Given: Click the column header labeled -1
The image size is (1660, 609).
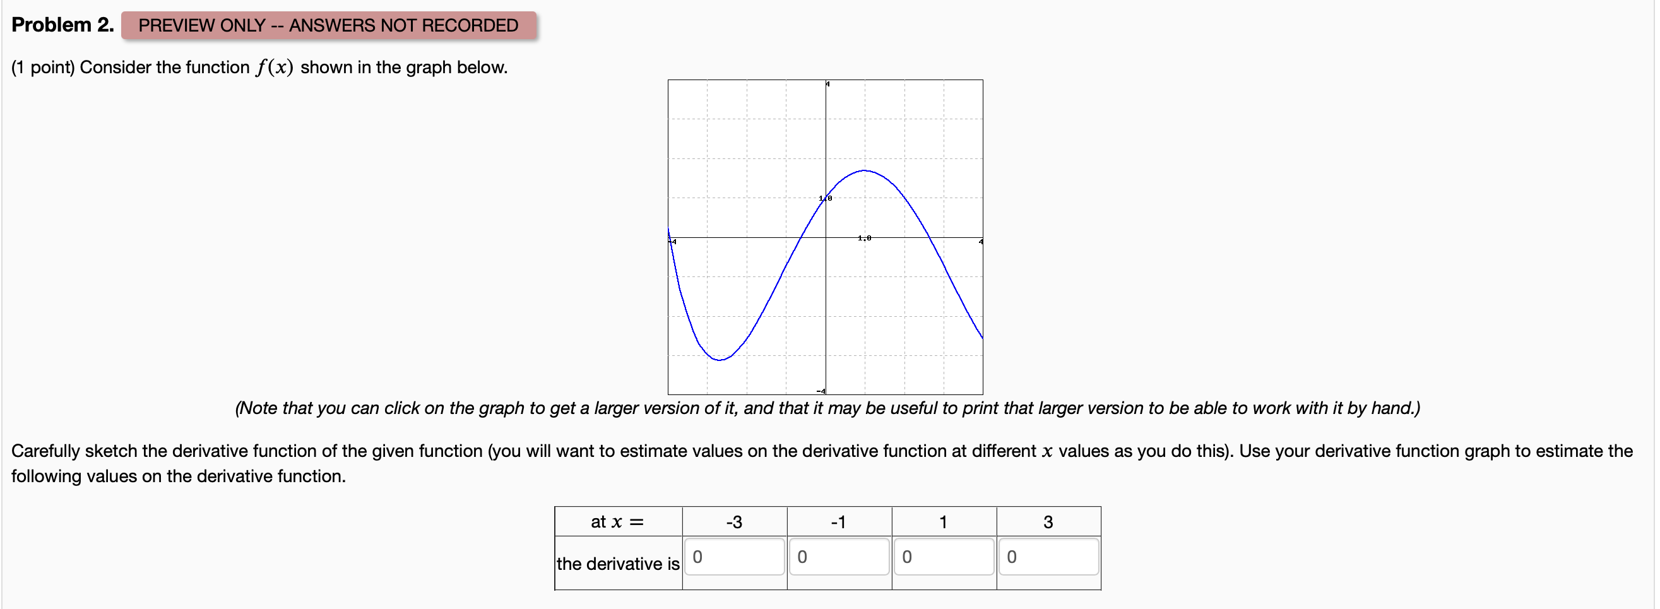Looking at the screenshot, I should coord(838,521).
